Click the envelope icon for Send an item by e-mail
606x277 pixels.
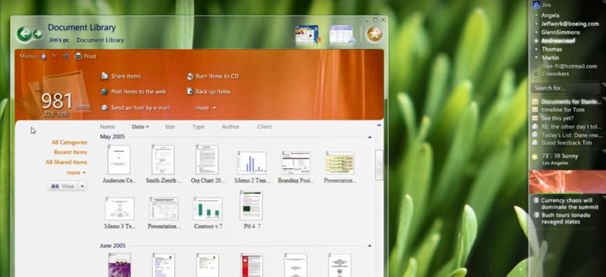104,108
